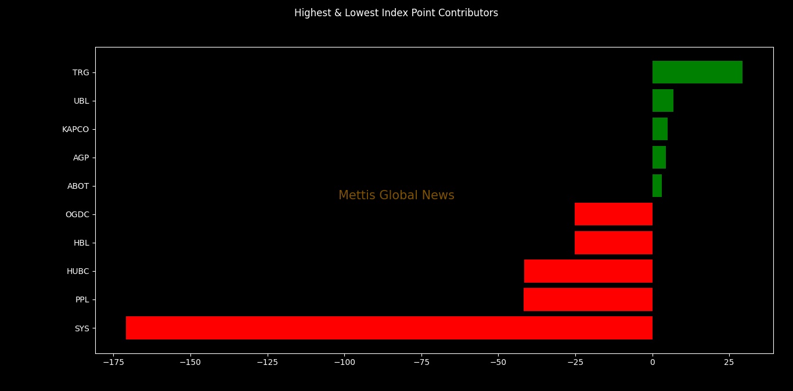Click the green ABOT bar
This screenshot has width=793, height=391.
click(657, 186)
